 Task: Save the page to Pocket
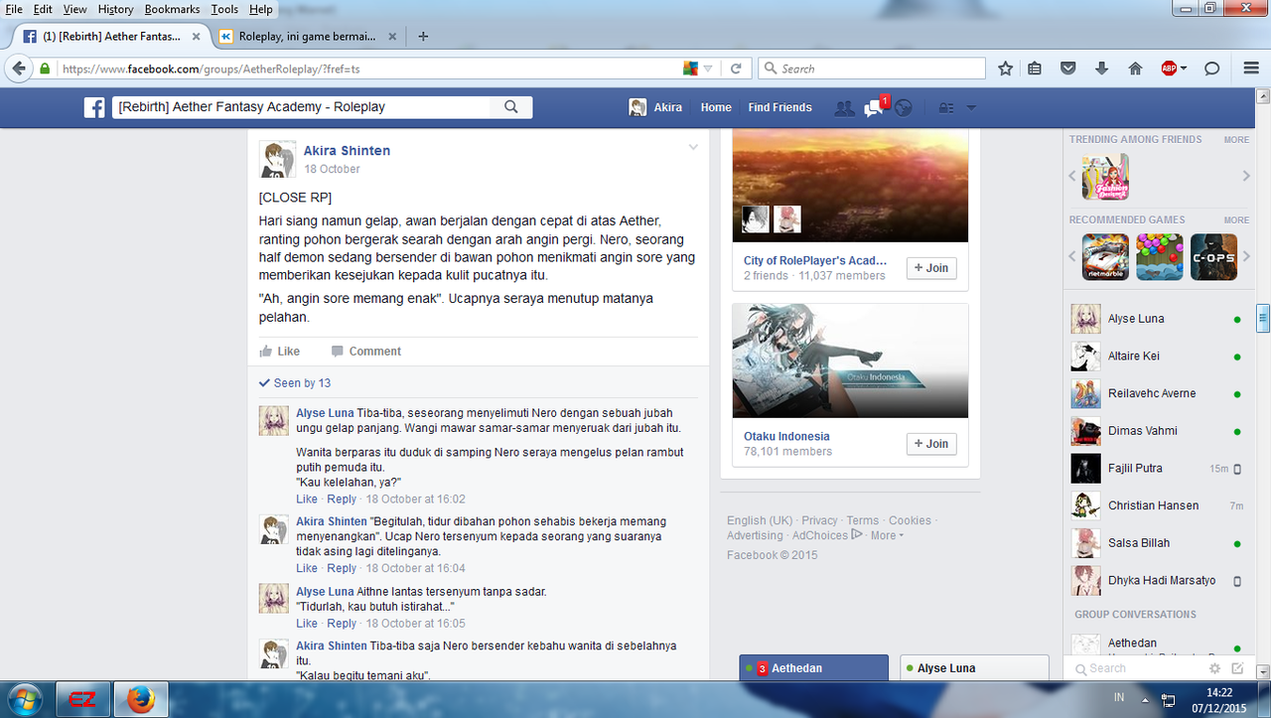pyautogui.click(x=1067, y=68)
